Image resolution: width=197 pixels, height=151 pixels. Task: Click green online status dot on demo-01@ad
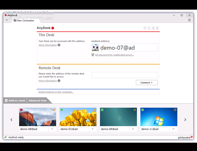(x=62, y=110)
